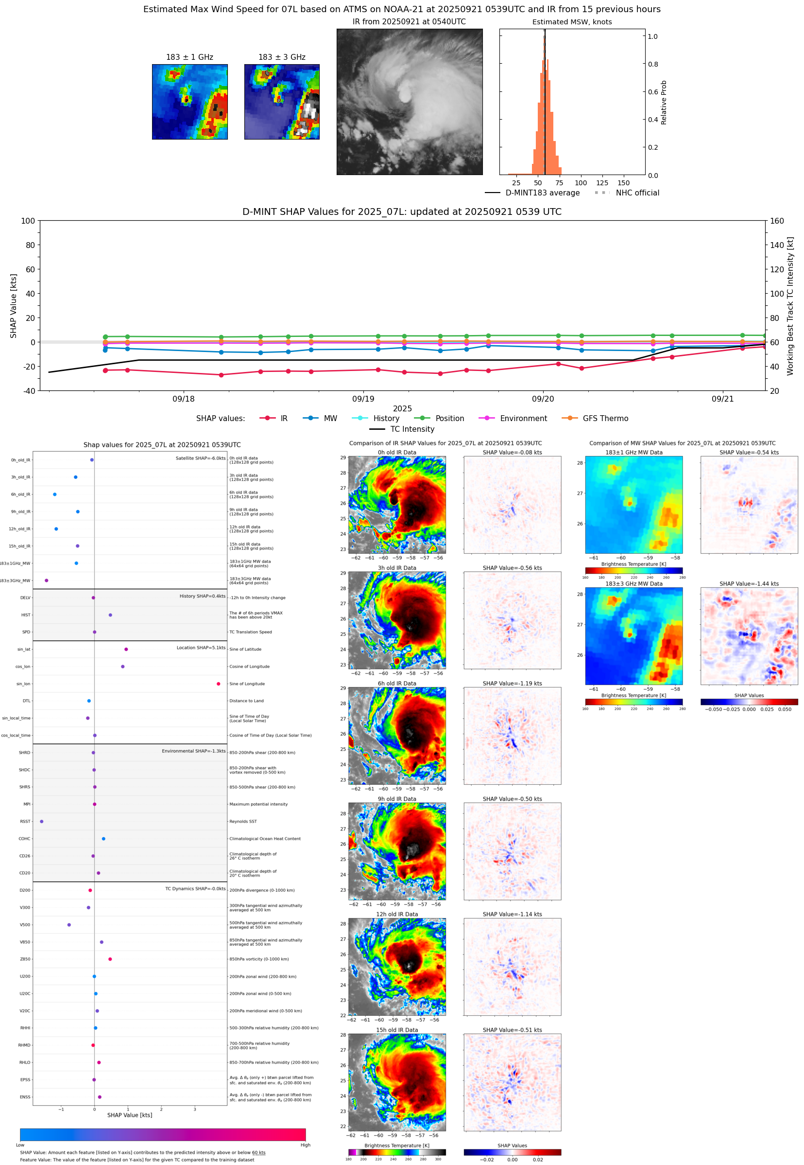
Task: Click the GFS Thermo legend entry
Action: [595, 419]
